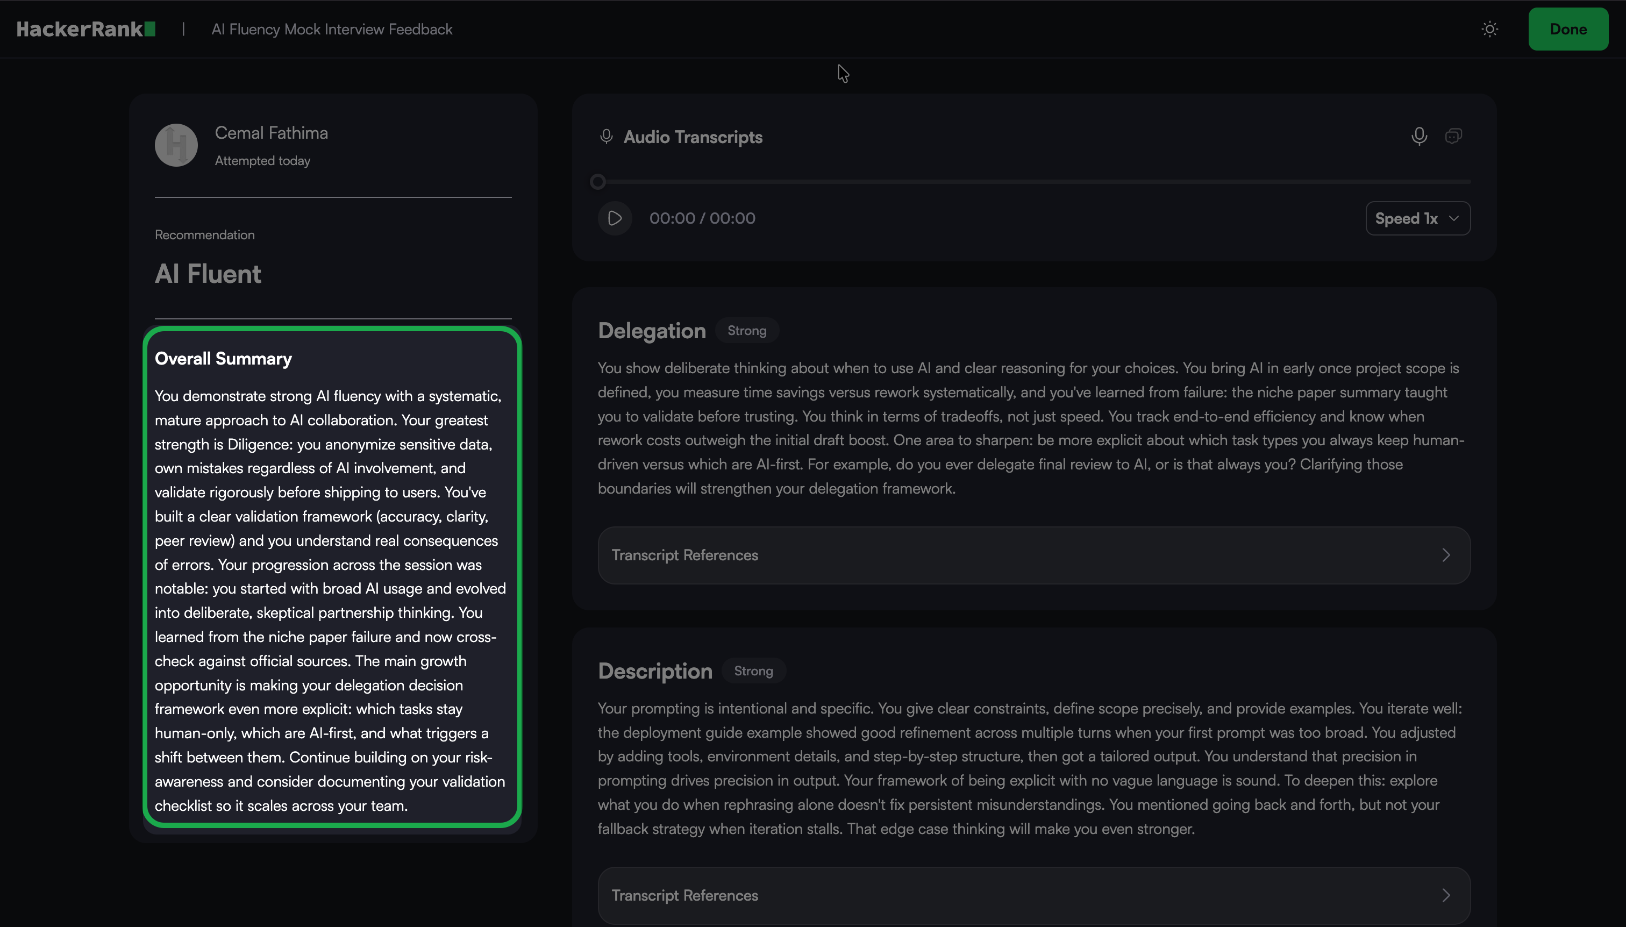This screenshot has width=1626, height=927.
Task: Click Cemal Fathima's profile avatar
Action: coord(176,145)
